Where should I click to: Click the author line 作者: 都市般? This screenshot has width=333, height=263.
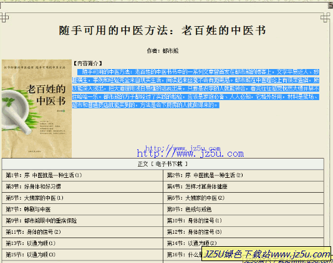click(x=163, y=51)
